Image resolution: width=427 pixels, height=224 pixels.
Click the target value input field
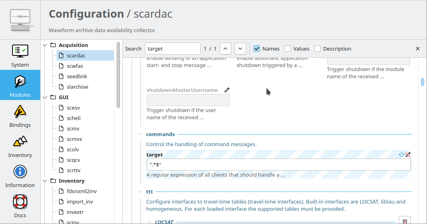coord(278,165)
